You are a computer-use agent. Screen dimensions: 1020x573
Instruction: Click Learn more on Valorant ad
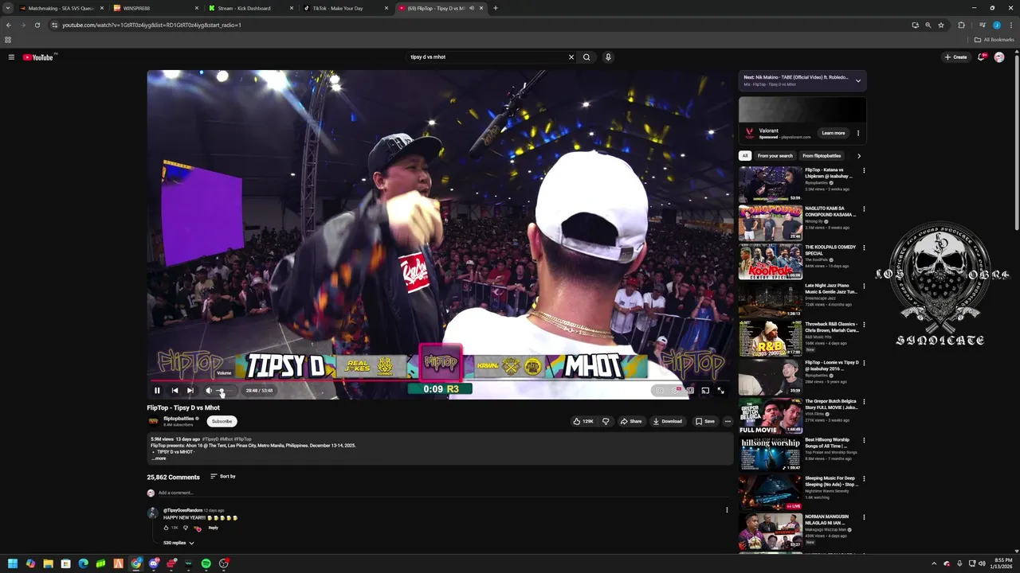click(x=834, y=133)
